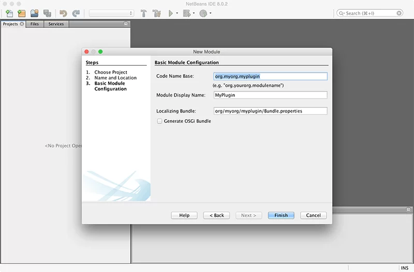Go back with the < Back button
Viewport: 414px width, 272px height.
pyautogui.click(x=216, y=215)
